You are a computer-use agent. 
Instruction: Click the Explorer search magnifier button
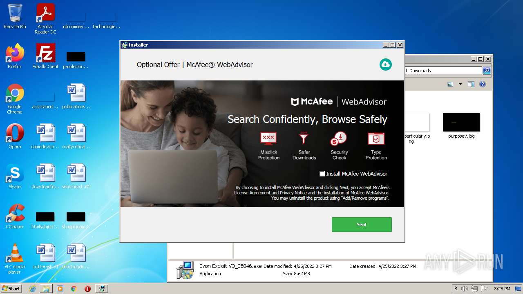[x=486, y=71]
